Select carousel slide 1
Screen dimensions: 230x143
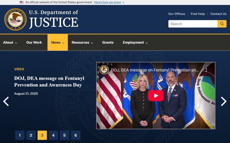click(20, 135)
